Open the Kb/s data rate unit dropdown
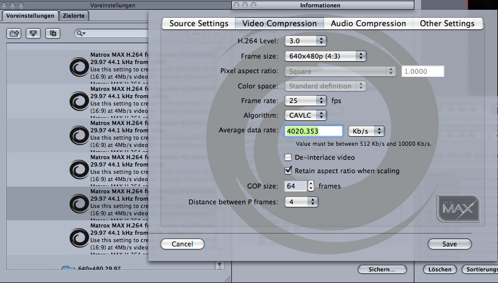The image size is (498, 283). point(366,131)
